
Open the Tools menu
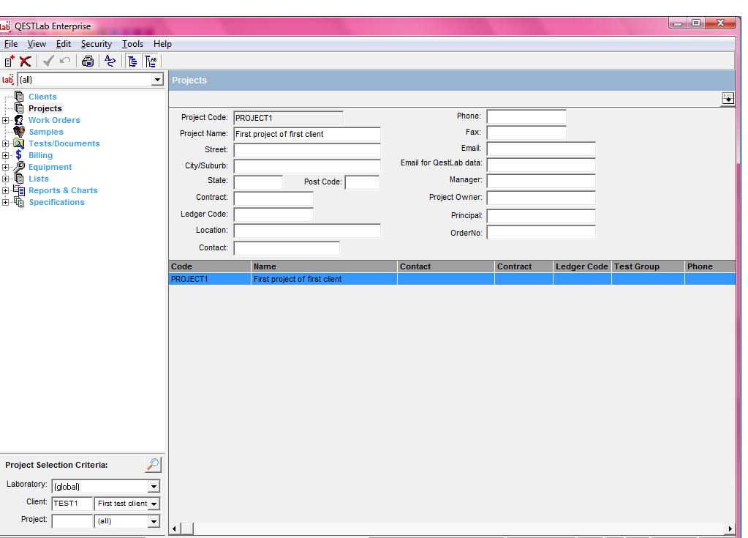132,44
